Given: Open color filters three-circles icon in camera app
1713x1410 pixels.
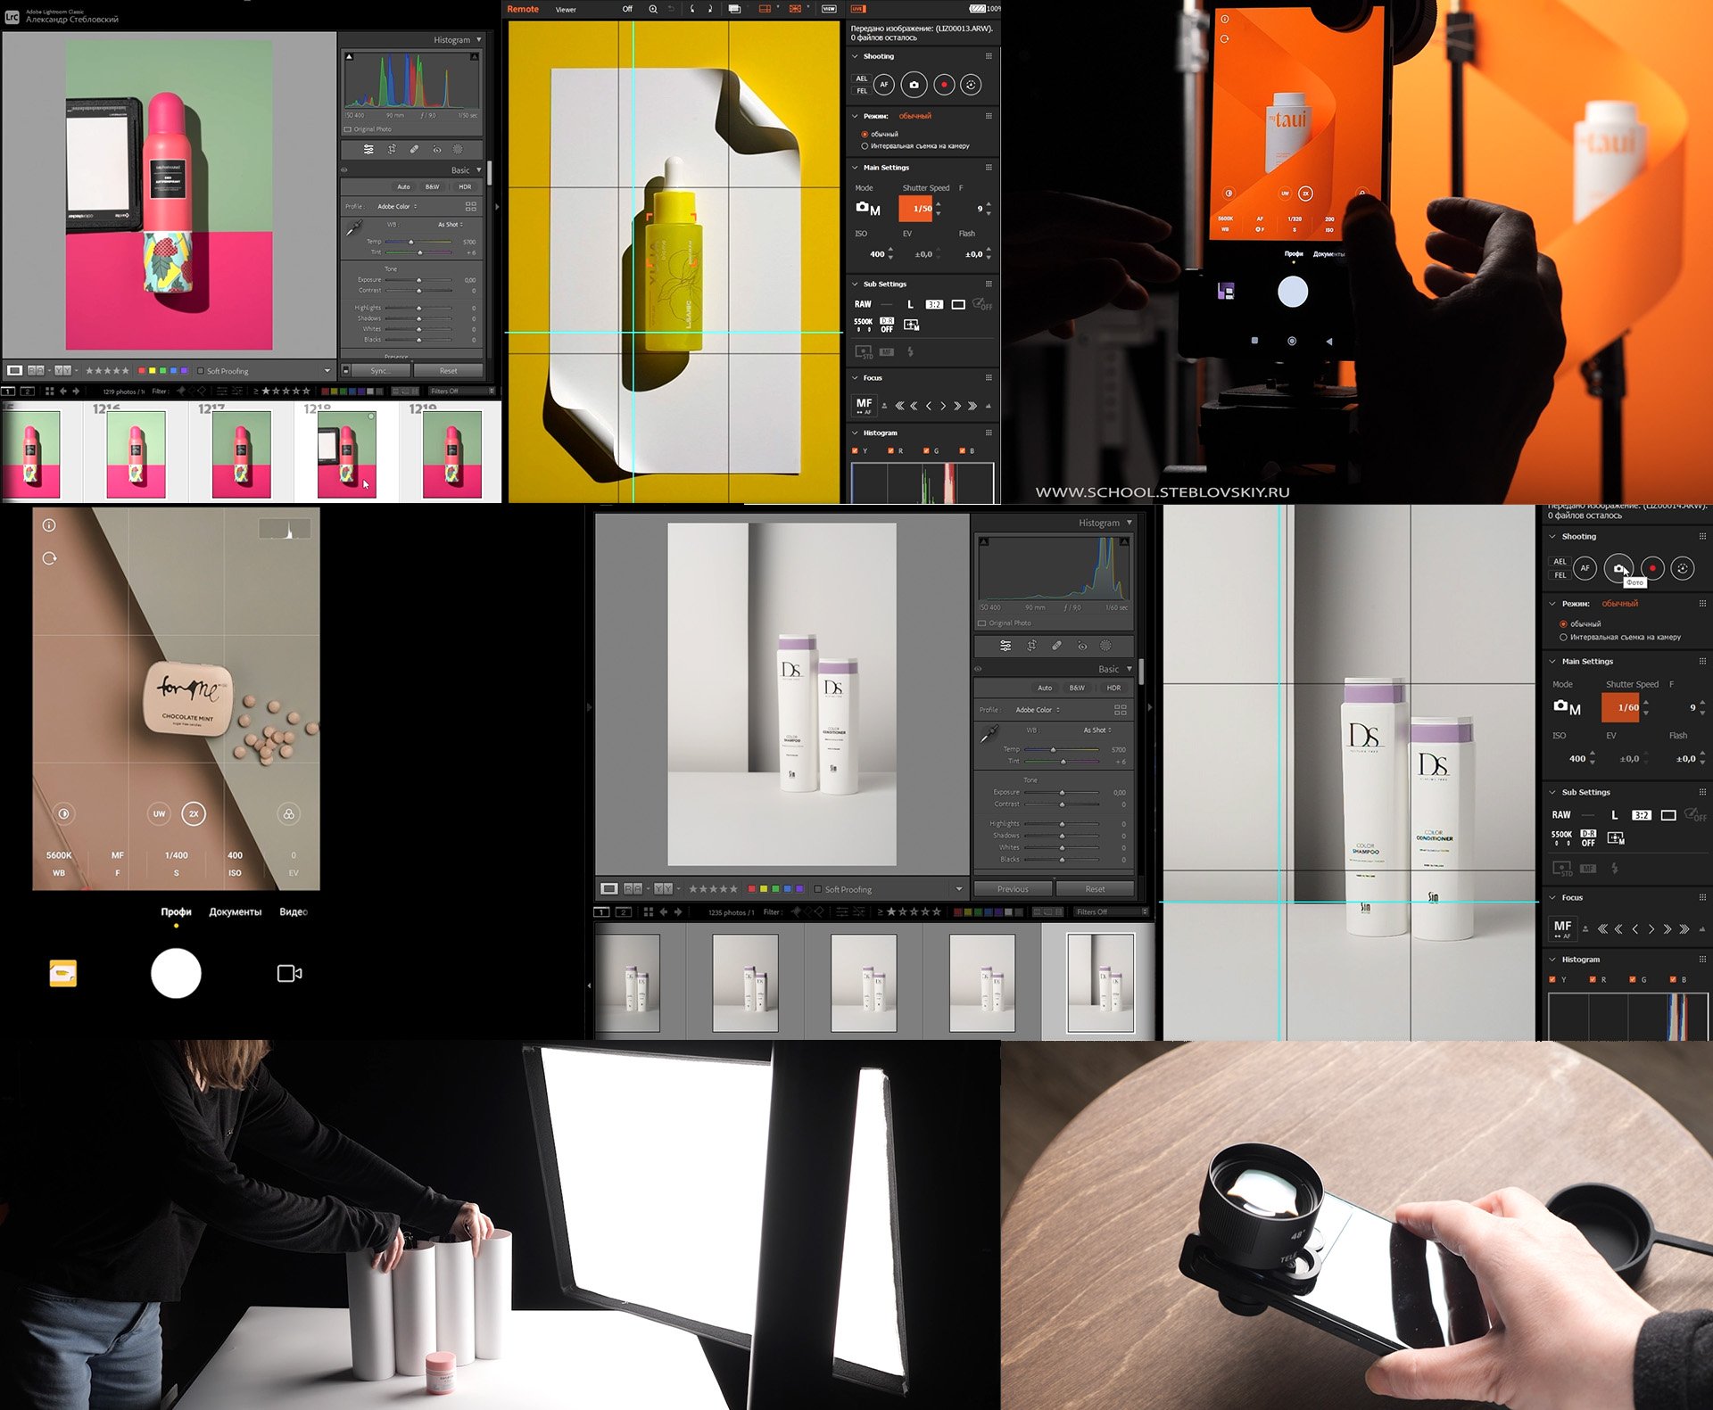Looking at the screenshot, I should [288, 813].
